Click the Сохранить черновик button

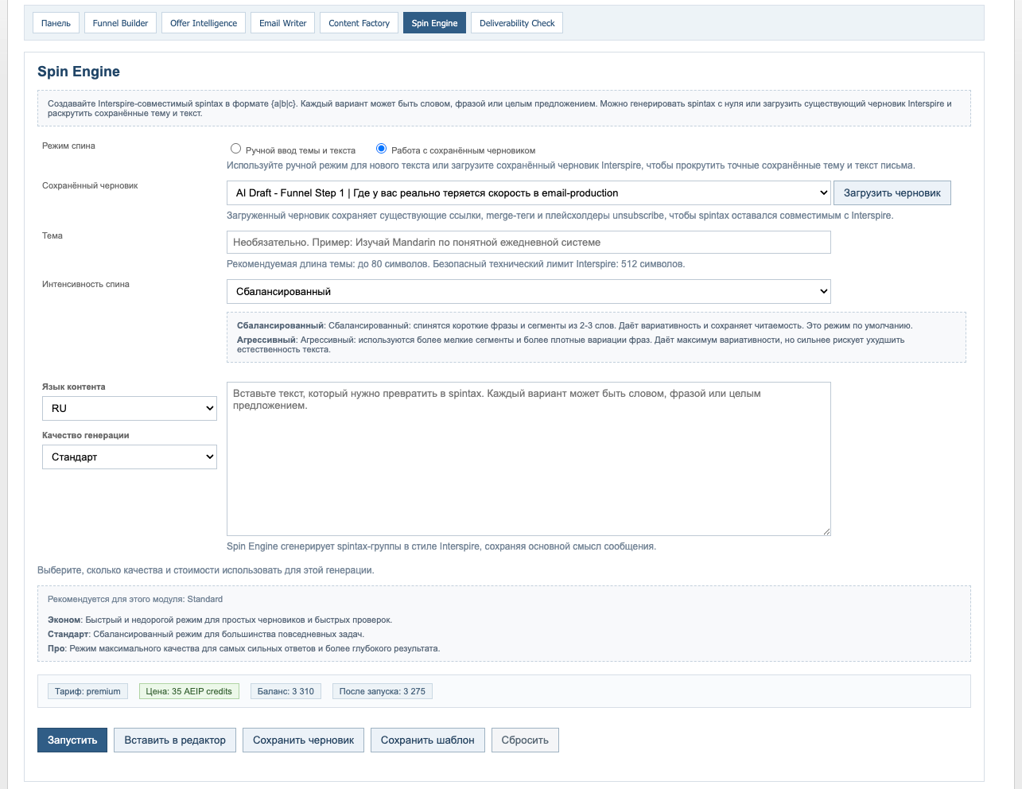[x=303, y=740]
